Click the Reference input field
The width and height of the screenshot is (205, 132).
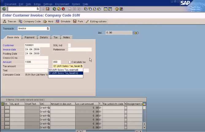[80, 50]
